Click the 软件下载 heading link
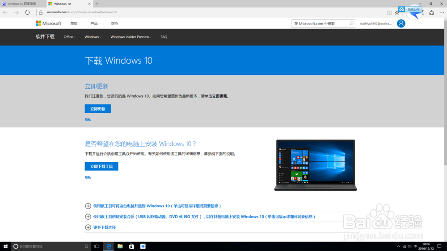 (x=45, y=37)
